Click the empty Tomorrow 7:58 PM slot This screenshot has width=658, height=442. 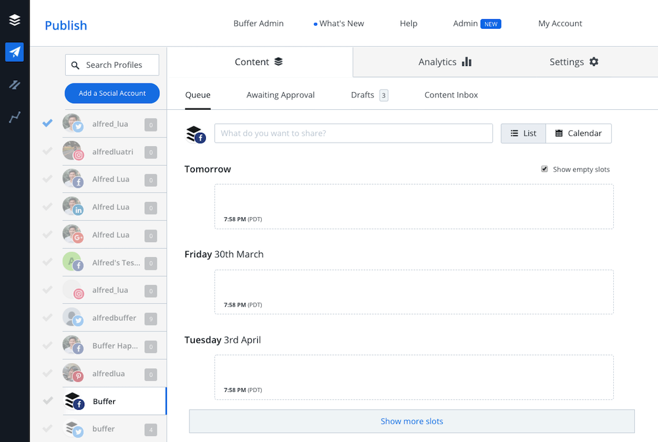click(414, 207)
